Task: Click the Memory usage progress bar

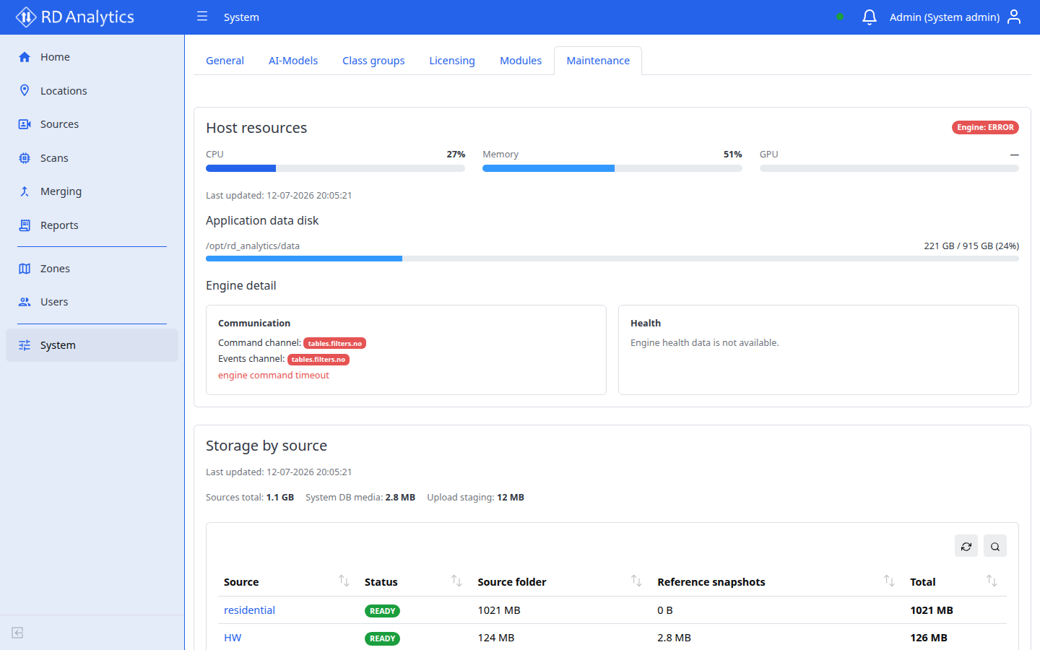Action: click(x=612, y=168)
